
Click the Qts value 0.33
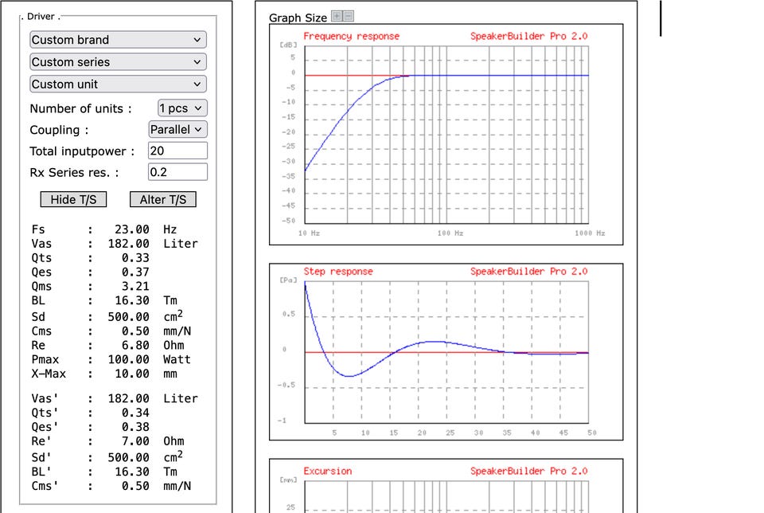(135, 258)
